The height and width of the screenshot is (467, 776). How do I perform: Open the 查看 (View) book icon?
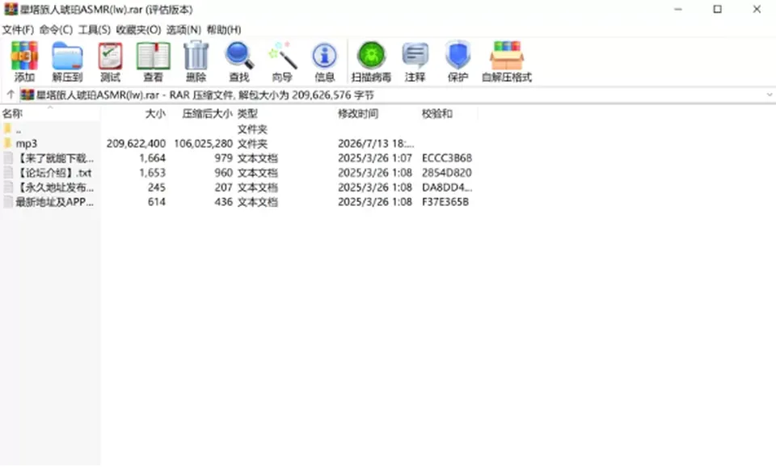click(x=153, y=61)
